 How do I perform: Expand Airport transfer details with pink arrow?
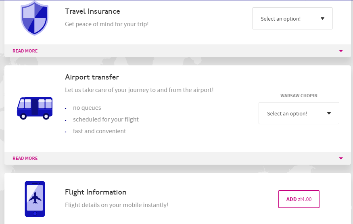click(x=341, y=158)
